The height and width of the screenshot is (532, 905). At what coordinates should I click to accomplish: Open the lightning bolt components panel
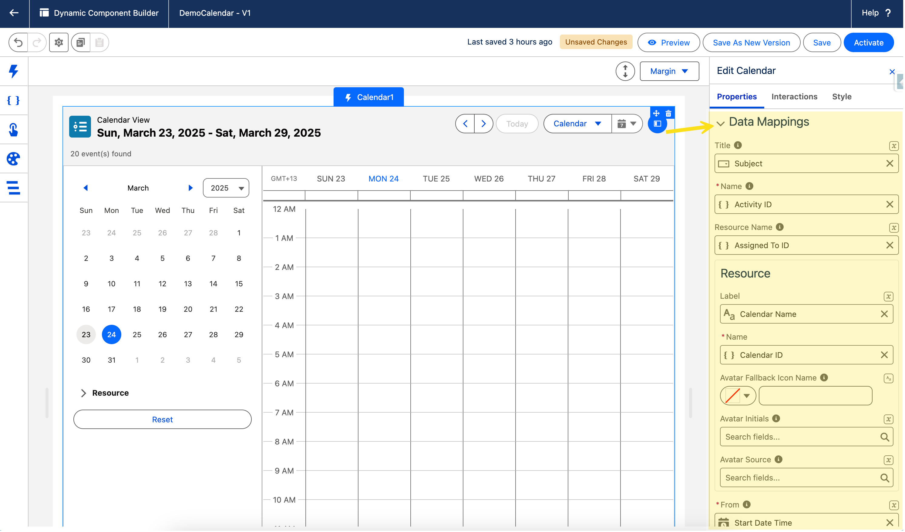(14, 71)
